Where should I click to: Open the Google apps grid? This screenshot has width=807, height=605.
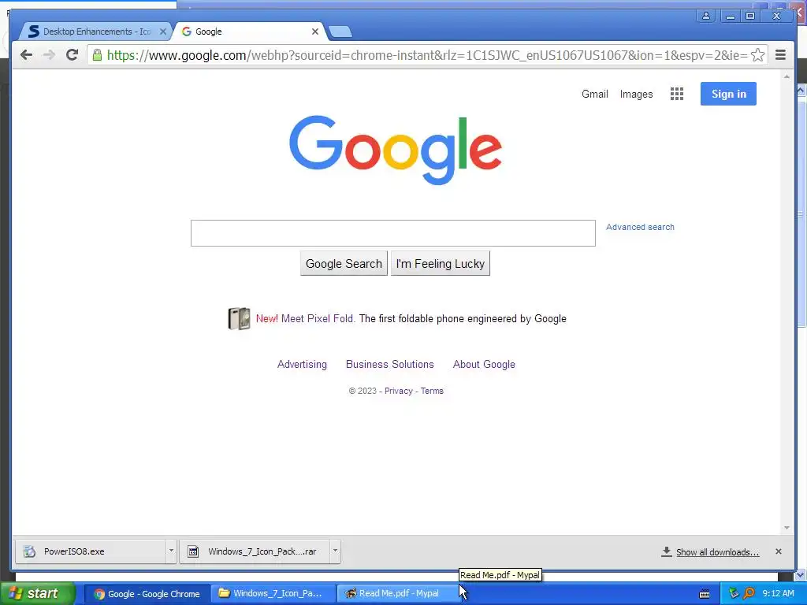(677, 94)
